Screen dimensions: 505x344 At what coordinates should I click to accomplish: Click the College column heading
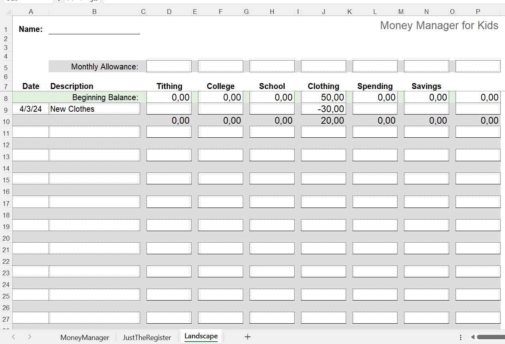[221, 86]
